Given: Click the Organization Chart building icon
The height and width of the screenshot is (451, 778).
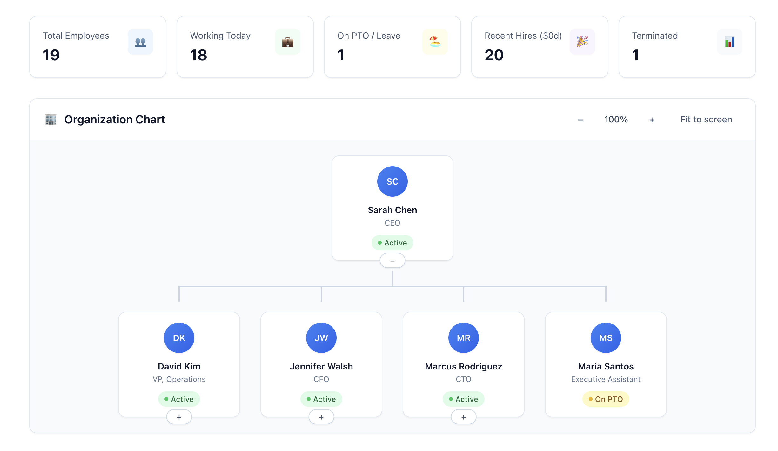Looking at the screenshot, I should tap(51, 120).
